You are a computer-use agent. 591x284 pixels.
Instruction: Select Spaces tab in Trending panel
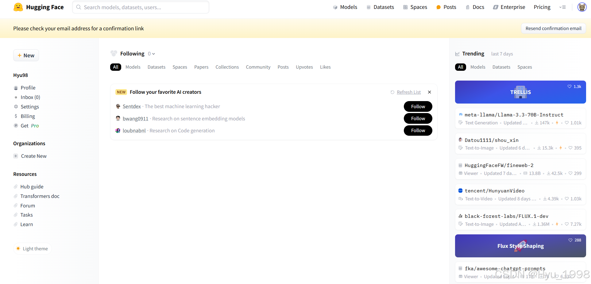pos(525,67)
